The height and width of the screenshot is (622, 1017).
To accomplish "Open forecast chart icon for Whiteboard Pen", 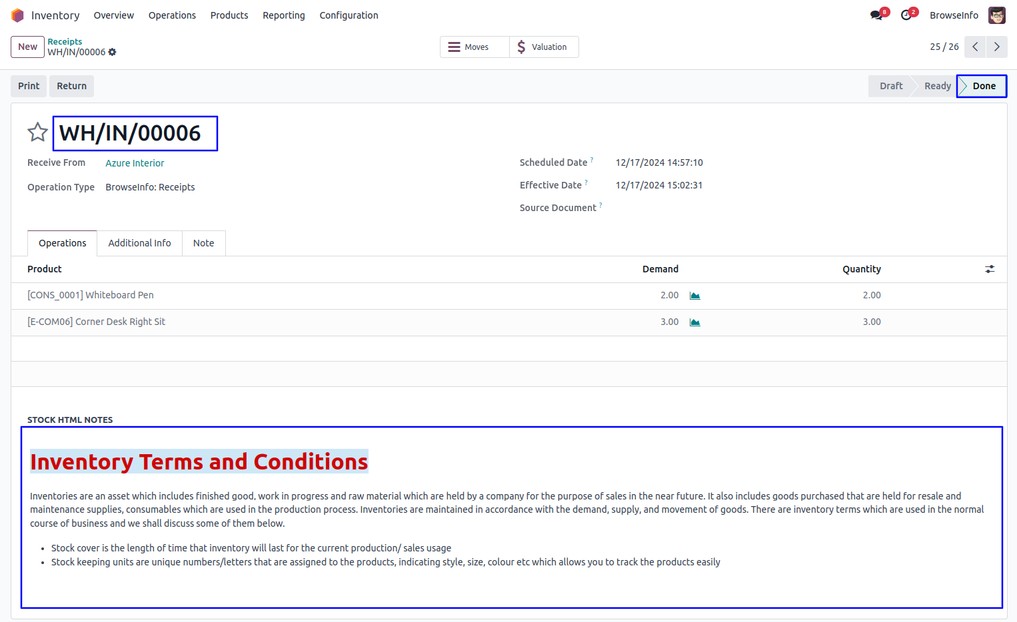I will click(694, 296).
